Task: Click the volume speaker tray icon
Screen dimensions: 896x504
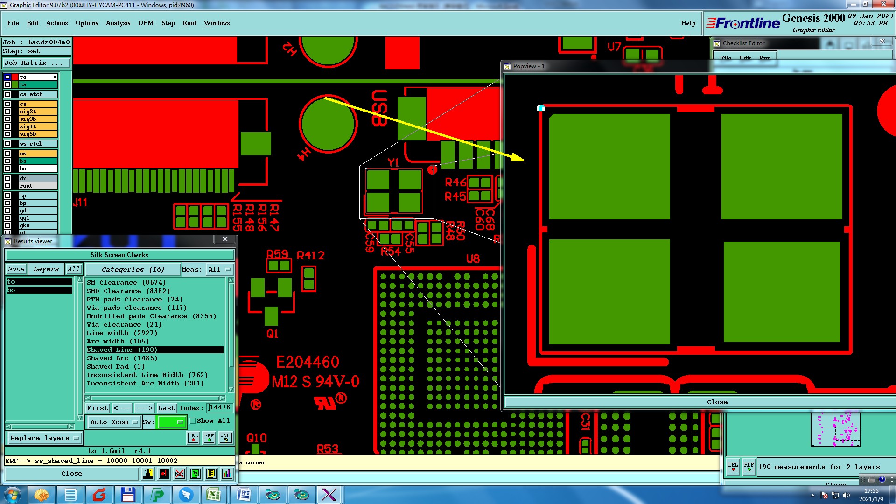Action: pos(847,495)
